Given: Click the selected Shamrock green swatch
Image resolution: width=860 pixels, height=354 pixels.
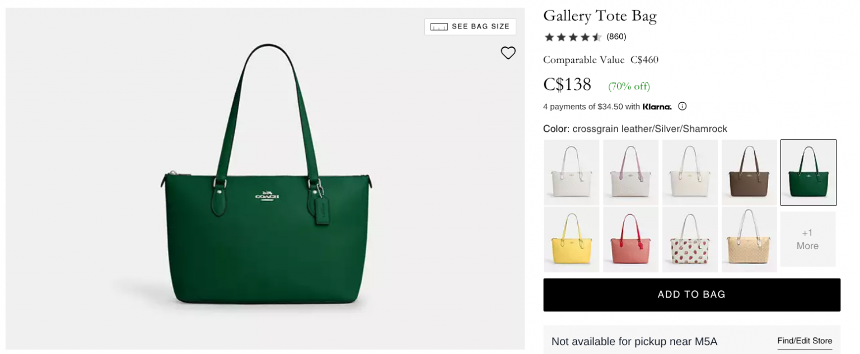Looking at the screenshot, I should tap(808, 172).
